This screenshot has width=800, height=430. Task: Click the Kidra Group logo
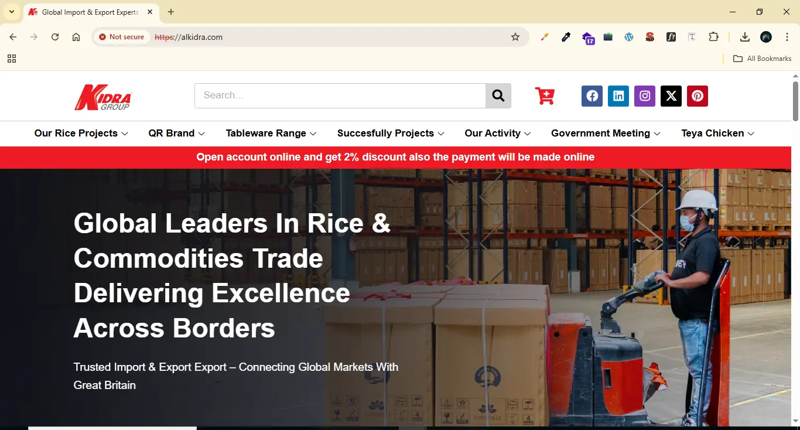103,97
